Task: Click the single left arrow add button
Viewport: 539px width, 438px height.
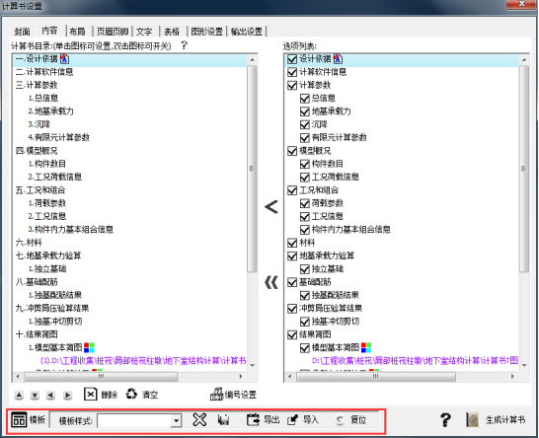Action: pyautogui.click(x=271, y=207)
